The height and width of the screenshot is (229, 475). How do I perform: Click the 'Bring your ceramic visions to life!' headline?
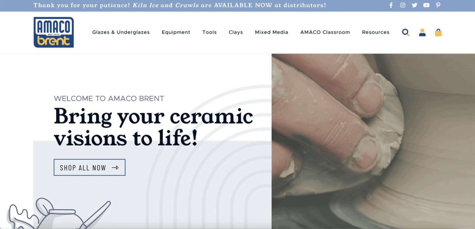(153, 127)
